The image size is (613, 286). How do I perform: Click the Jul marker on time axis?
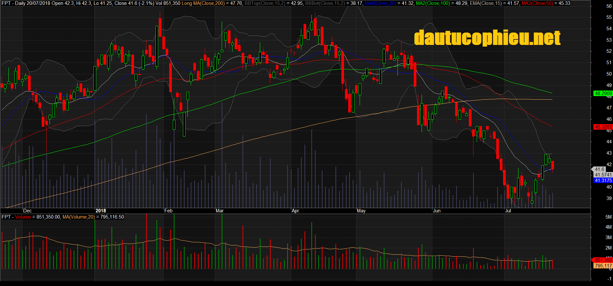point(508,211)
